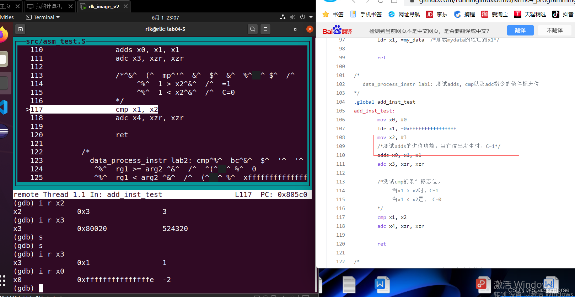The height and width of the screenshot is (297, 575).
Task: Click the power icon in the Ubuntu top bar
Action: (x=302, y=17)
